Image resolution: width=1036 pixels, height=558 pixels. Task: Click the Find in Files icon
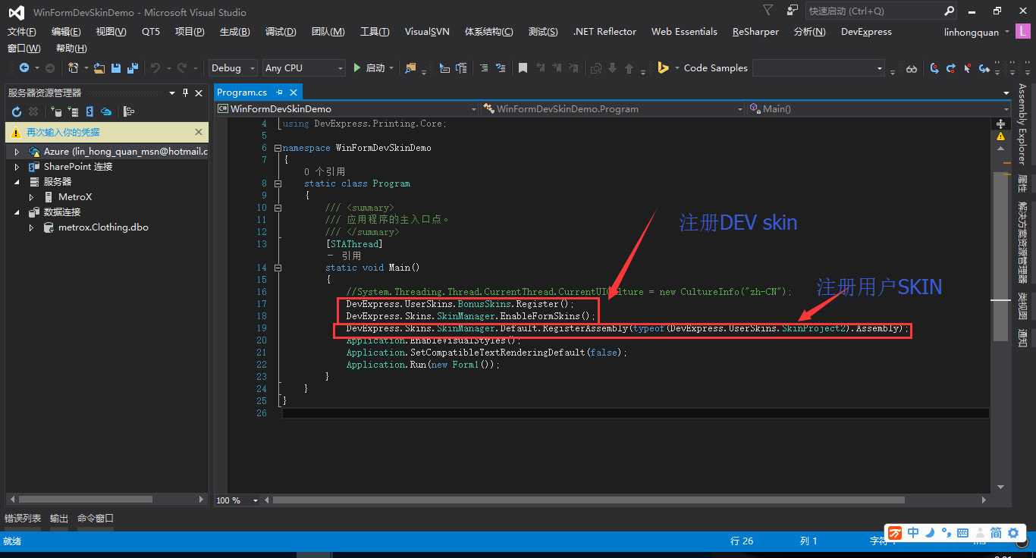410,68
